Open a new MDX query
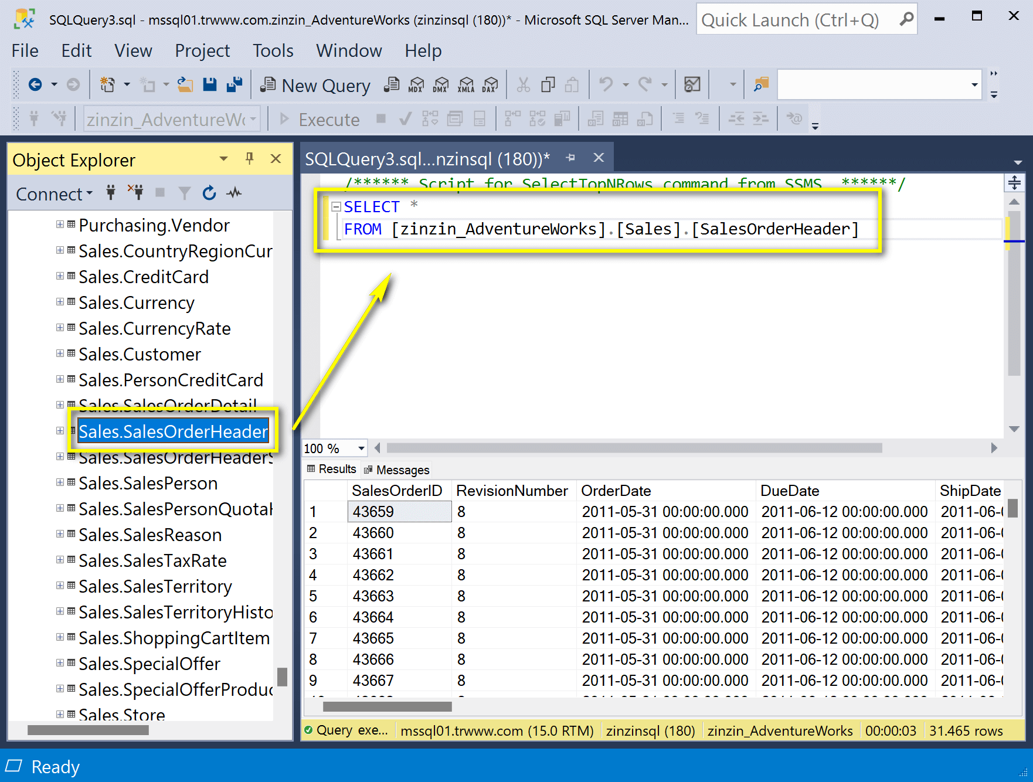1033x782 pixels. 416,85
